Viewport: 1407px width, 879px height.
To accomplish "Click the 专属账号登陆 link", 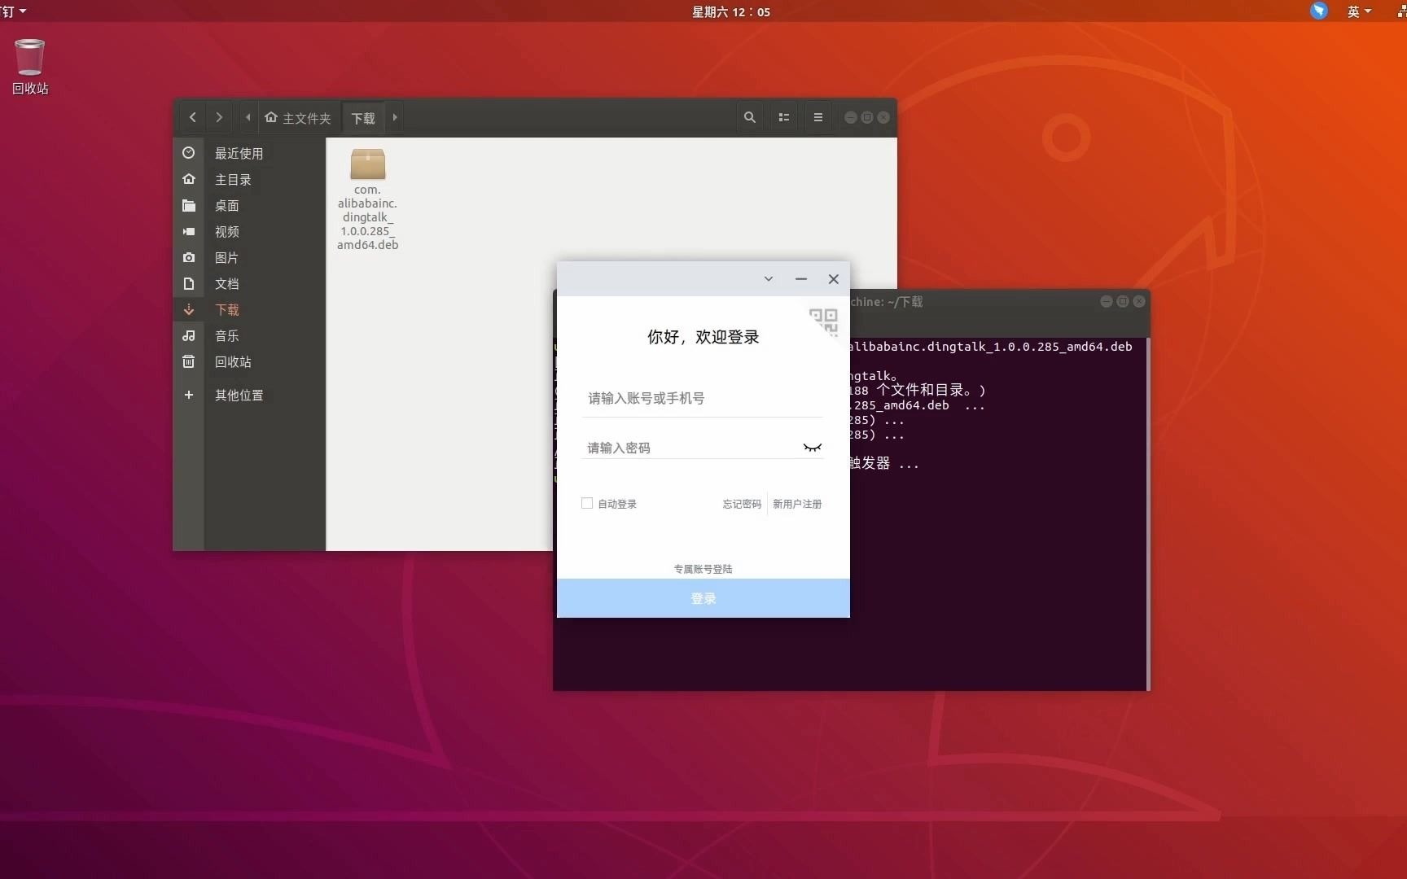I will pos(703,569).
